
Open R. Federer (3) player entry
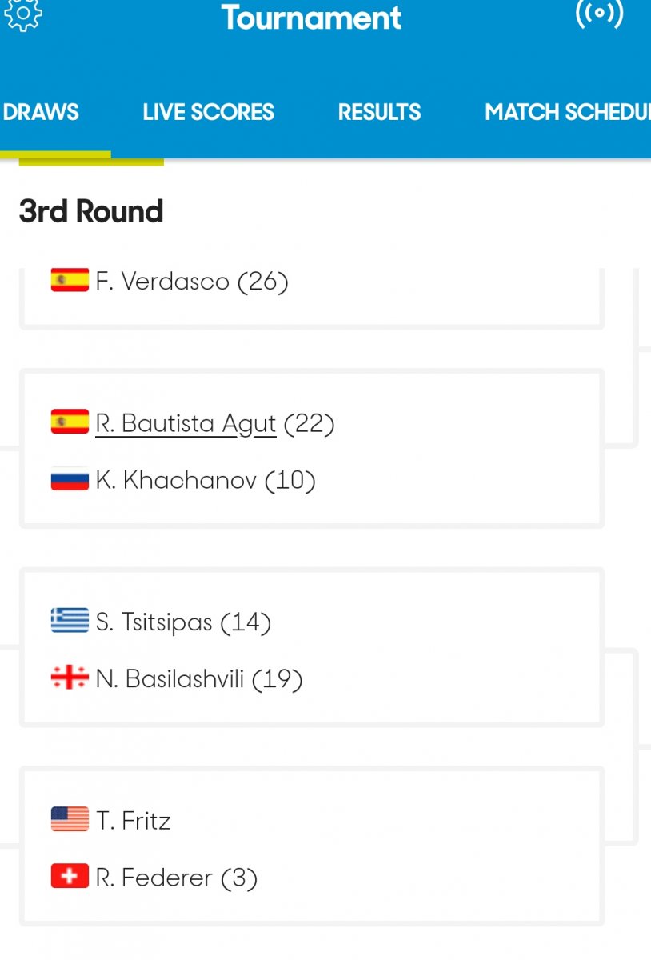(x=176, y=878)
